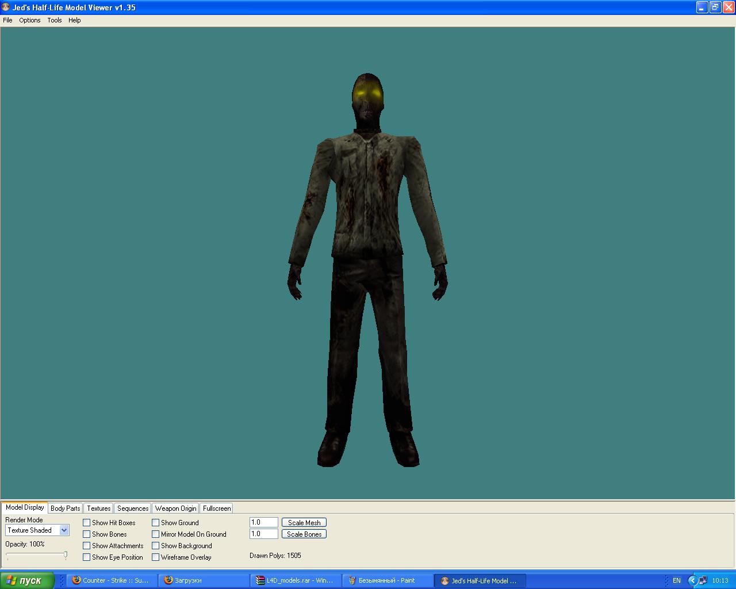Enable Show Bones checkbox
The width and height of the screenshot is (736, 589).
(87, 534)
